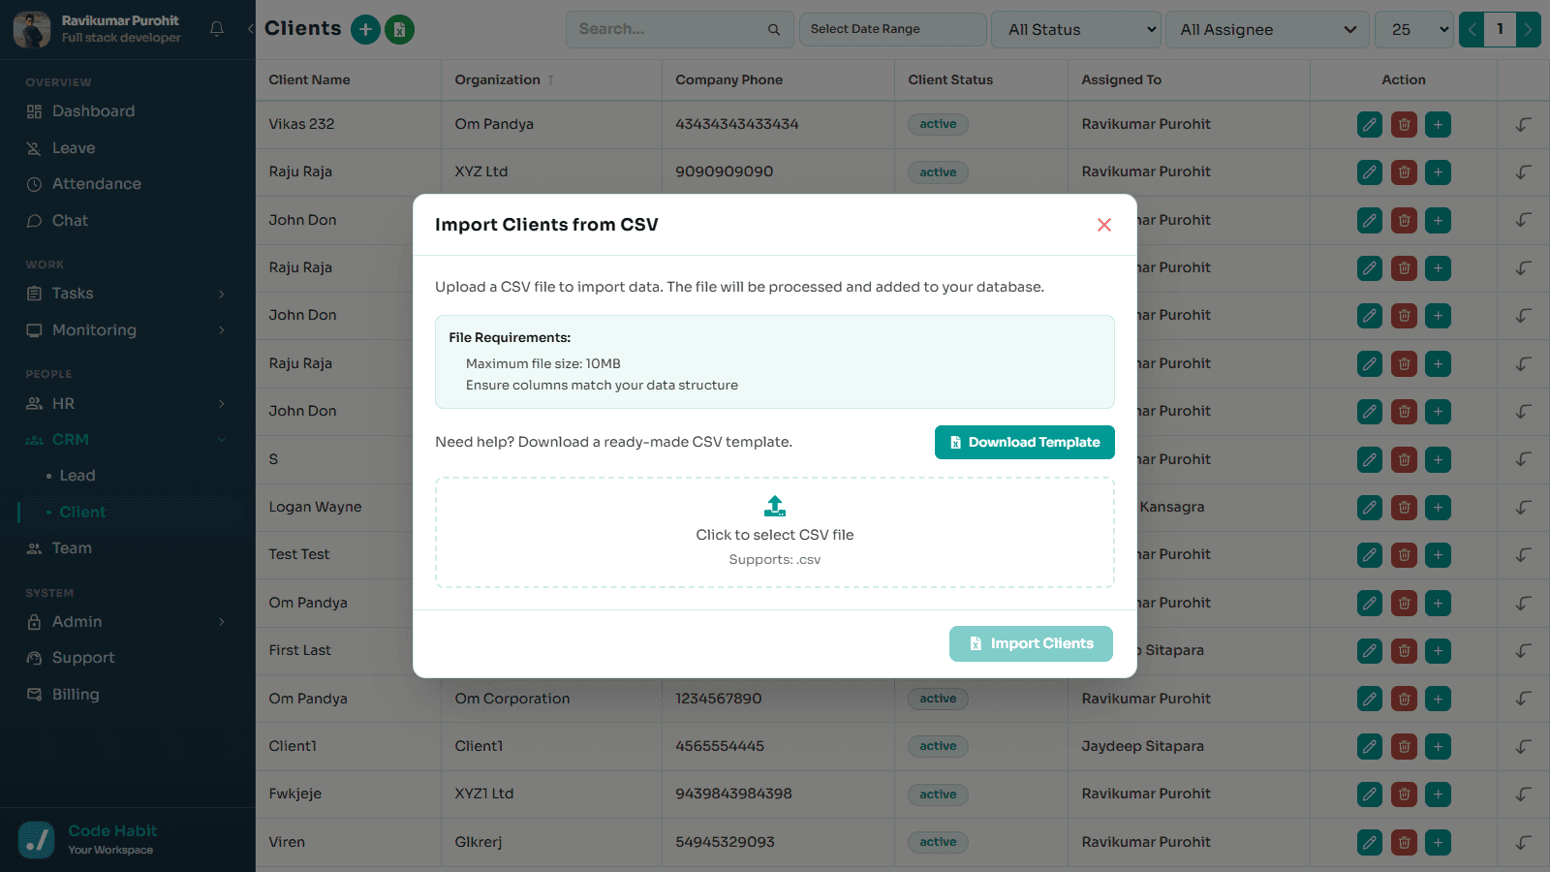This screenshot has width=1550, height=872.
Task: Expand the Tasks sidebar menu
Action: pyautogui.click(x=128, y=294)
